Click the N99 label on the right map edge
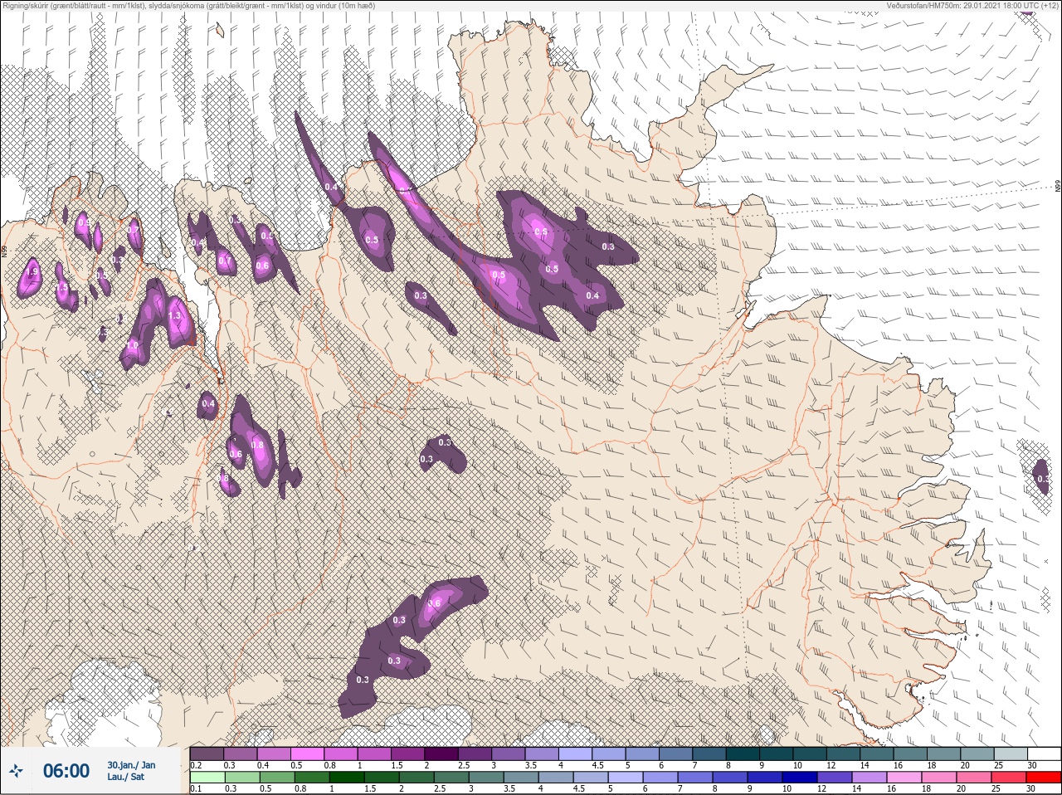This screenshot has width=1062, height=795. pyautogui.click(x=1057, y=188)
